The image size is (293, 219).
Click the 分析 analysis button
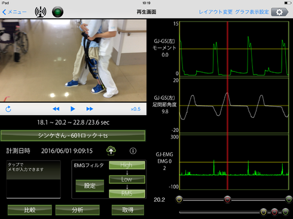pyautogui.click(x=77, y=210)
